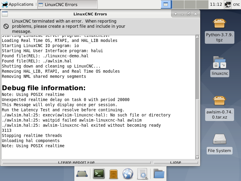Select the awlsim-0.74.0.tar.xz archive icon
241x181 pixels.
point(220,107)
